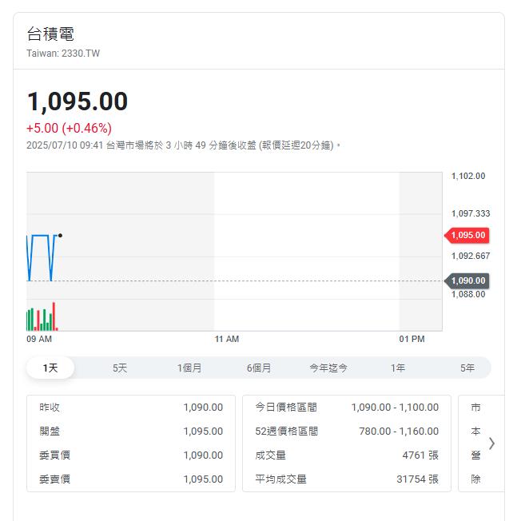Click the tallest red volume bar
The height and width of the screenshot is (521, 513).
[54, 316]
